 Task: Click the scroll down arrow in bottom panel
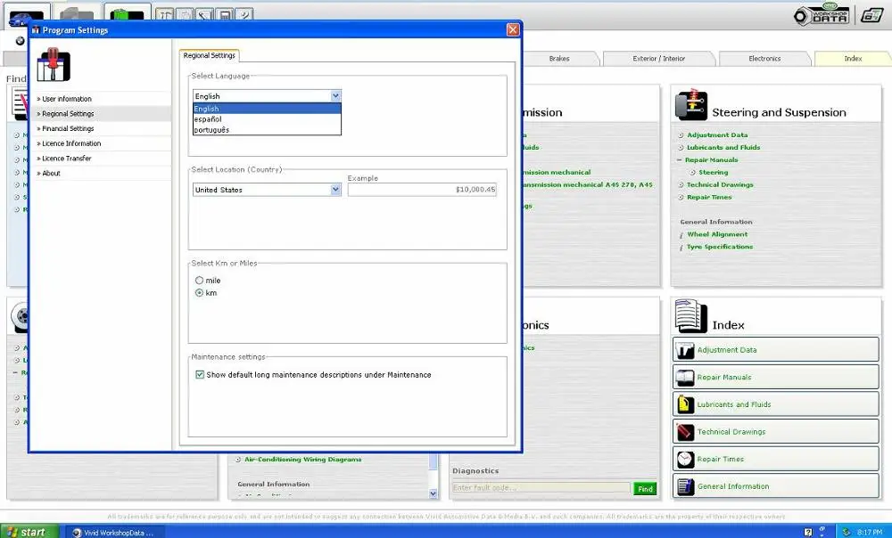click(433, 493)
